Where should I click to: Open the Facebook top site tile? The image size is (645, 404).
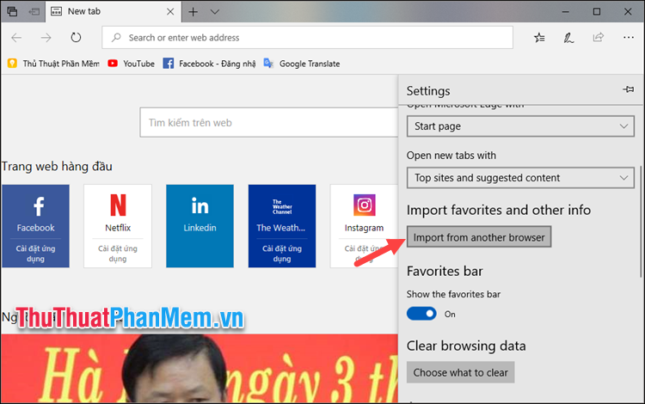point(35,226)
